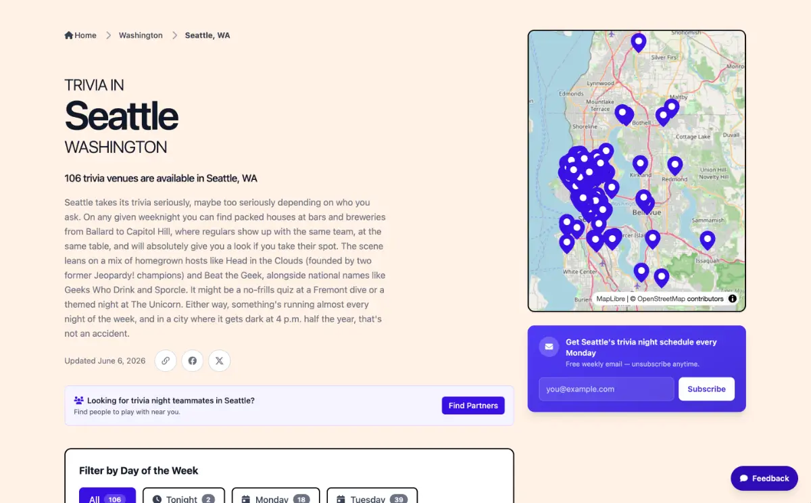Share page via Facebook icon
Image resolution: width=811 pixels, height=503 pixels.
tap(193, 361)
